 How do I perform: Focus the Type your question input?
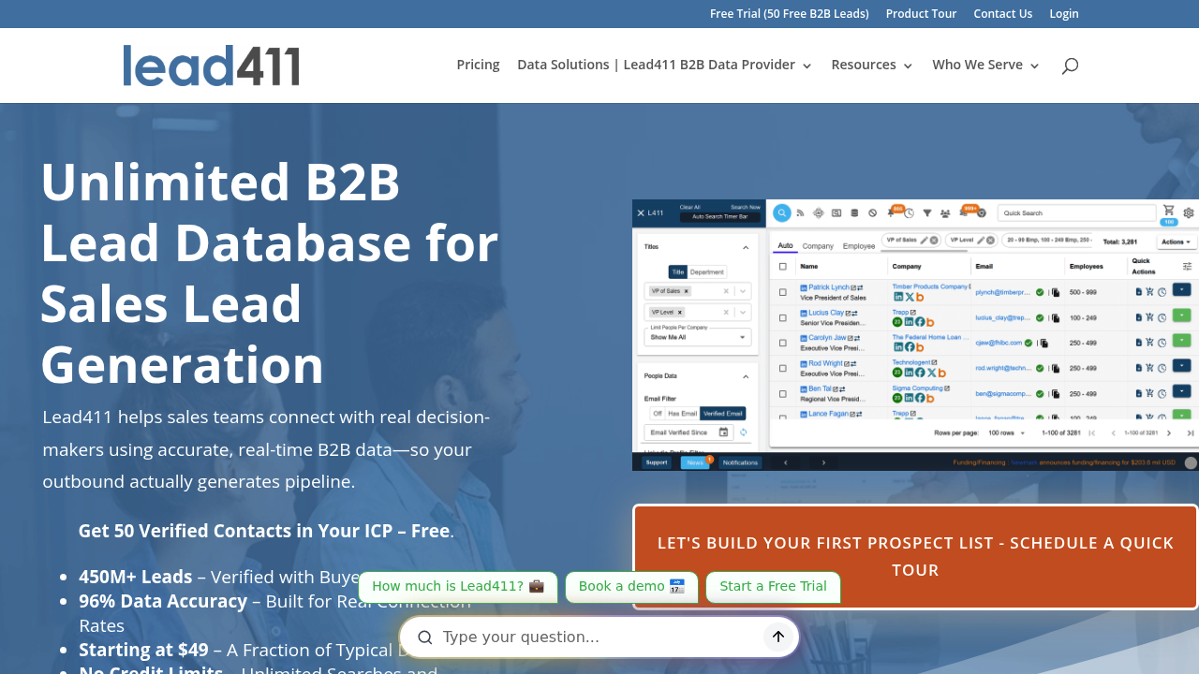tap(599, 637)
